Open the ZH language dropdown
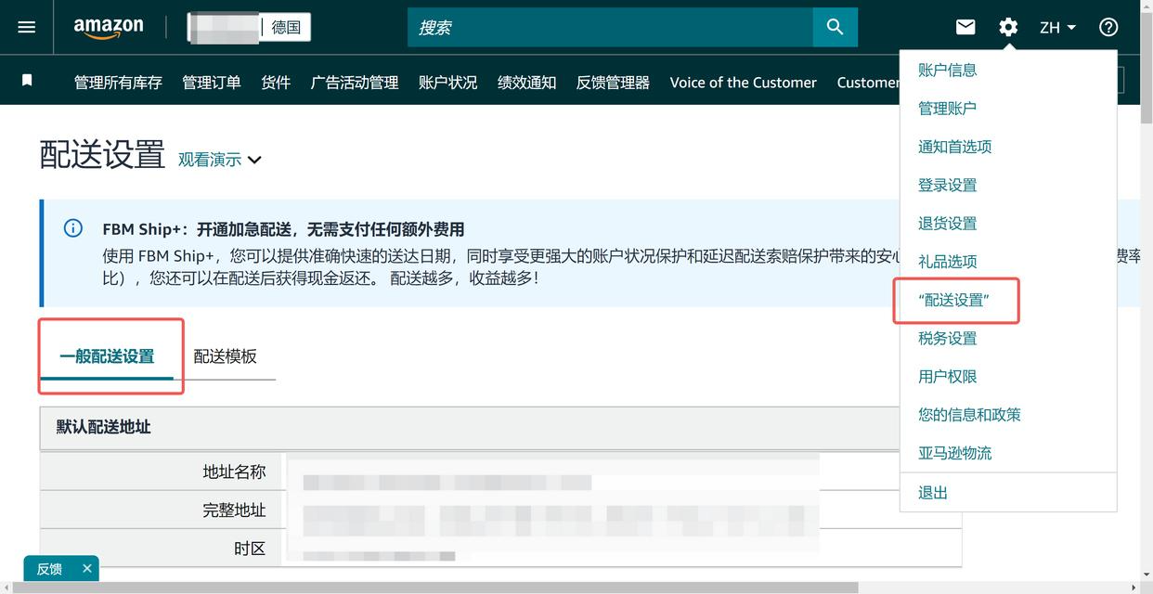Image resolution: width=1153 pixels, height=594 pixels. point(1057,27)
